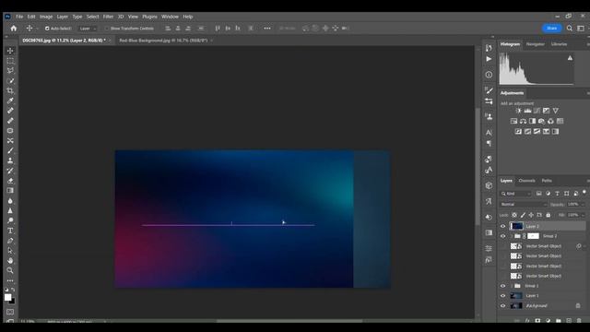Viewport: 590px width, 332px height.
Task: Open workspace switcher icon beside Search
Action: pyautogui.click(x=581, y=29)
